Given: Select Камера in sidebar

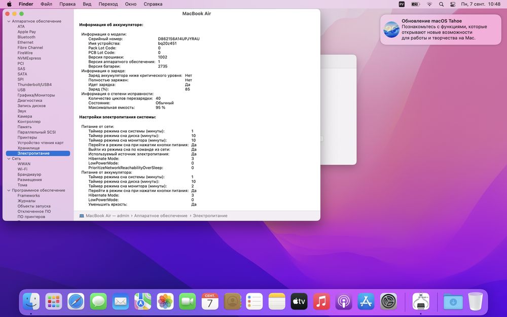Looking at the screenshot, I should (24, 117).
